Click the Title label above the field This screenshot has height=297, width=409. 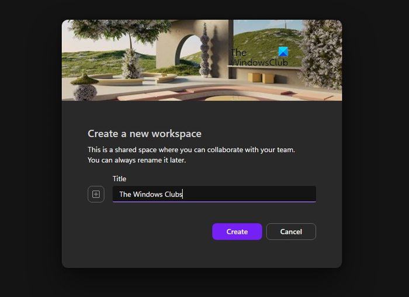point(119,179)
